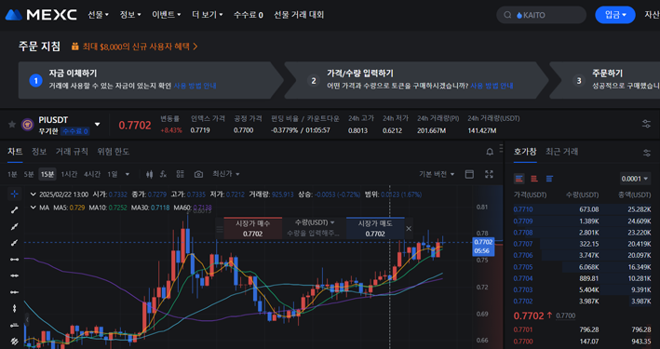Select the trend line drawing tool
The width and height of the screenshot is (660, 349).
[x=15, y=210]
